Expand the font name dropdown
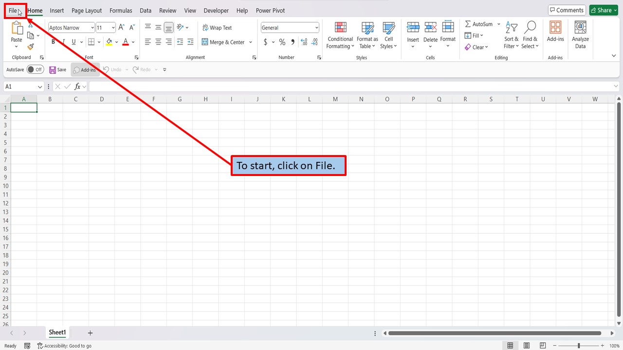Viewport: 623px width, 350px height. [x=92, y=28]
